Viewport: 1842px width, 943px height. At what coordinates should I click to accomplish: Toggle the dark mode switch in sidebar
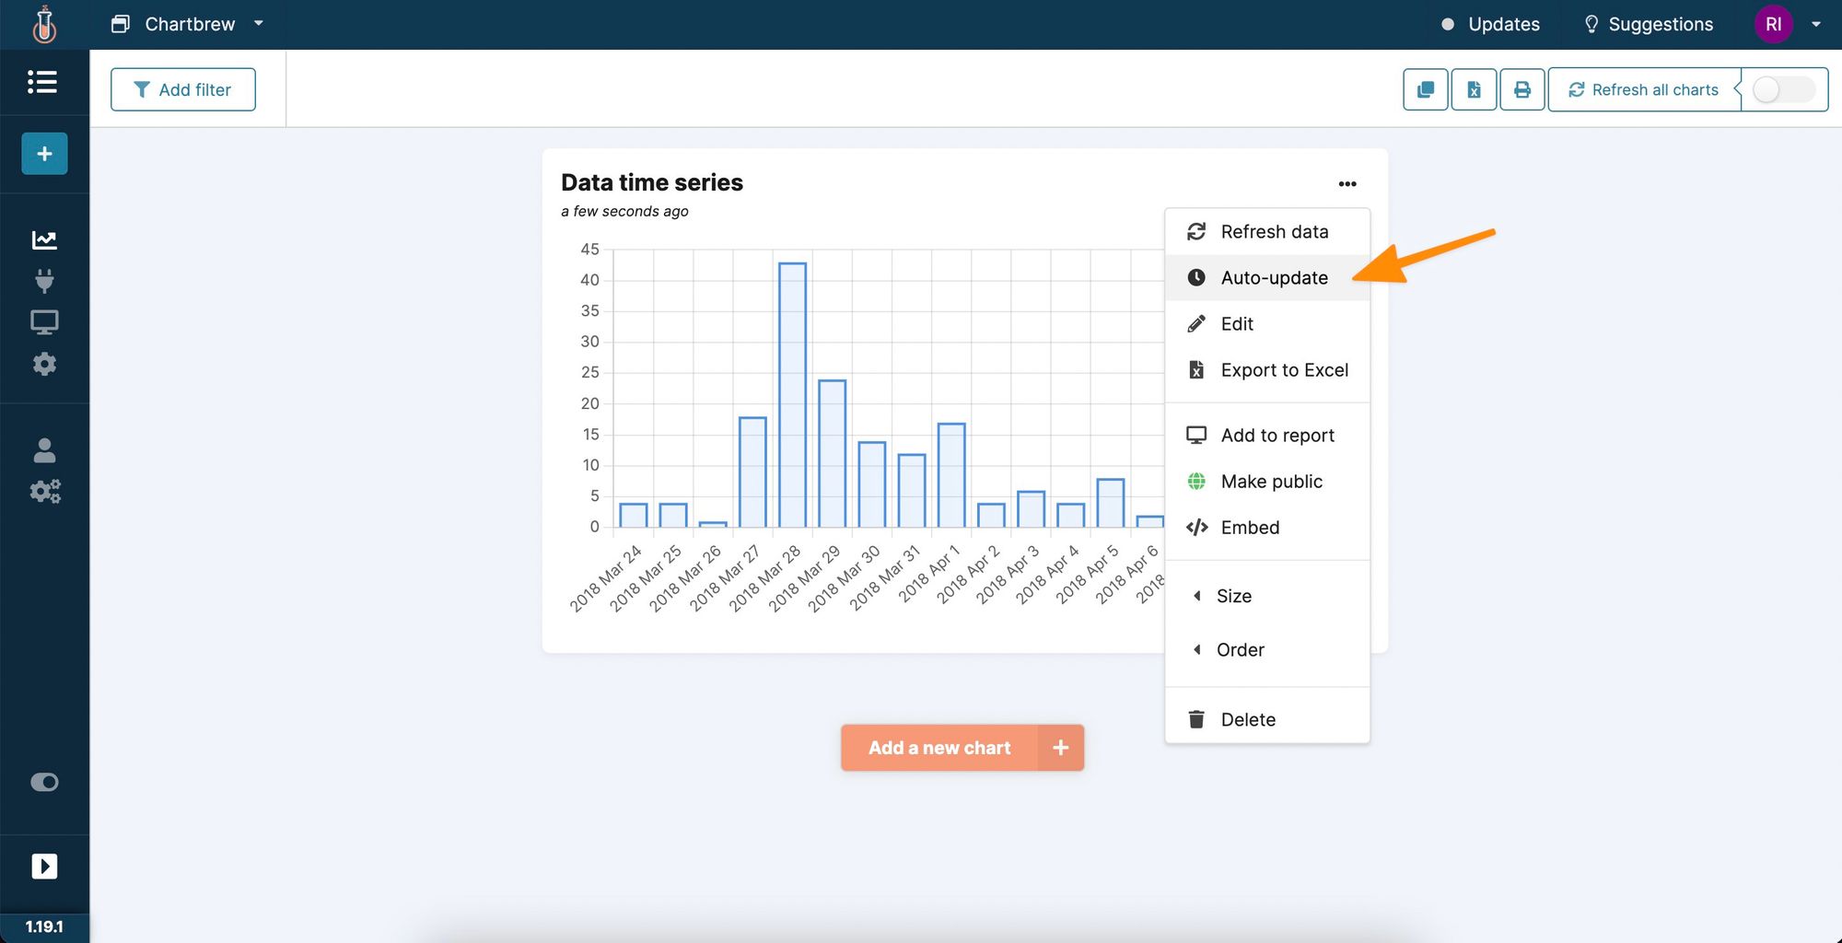pyautogui.click(x=44, y=782)
